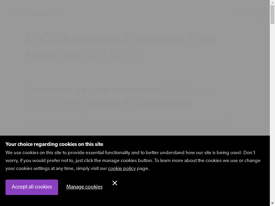This screenshot has height=206, width=275.
Task: Click the 'EPOS Analytics & Insights That' heading
Action: pos(120,39)
